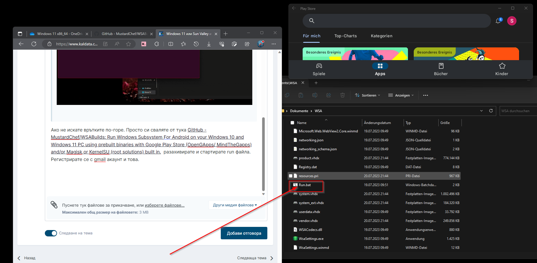This screenshot has width=537, height=263.
Task: Open Edge settings and more menu
Action: point(274,44)
